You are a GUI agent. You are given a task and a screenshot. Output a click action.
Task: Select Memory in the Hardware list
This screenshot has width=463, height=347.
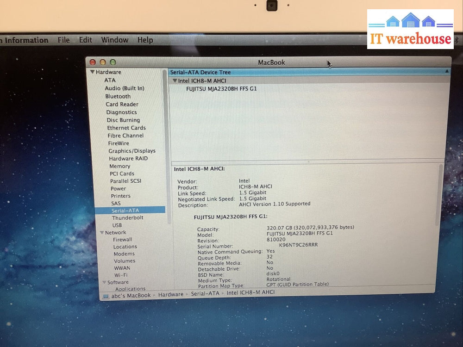119,166
